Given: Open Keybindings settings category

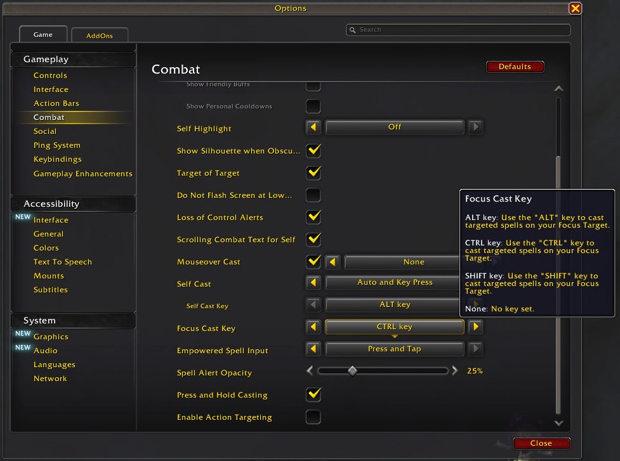Looking at the screenshot, I should click(x=57, y=159).
